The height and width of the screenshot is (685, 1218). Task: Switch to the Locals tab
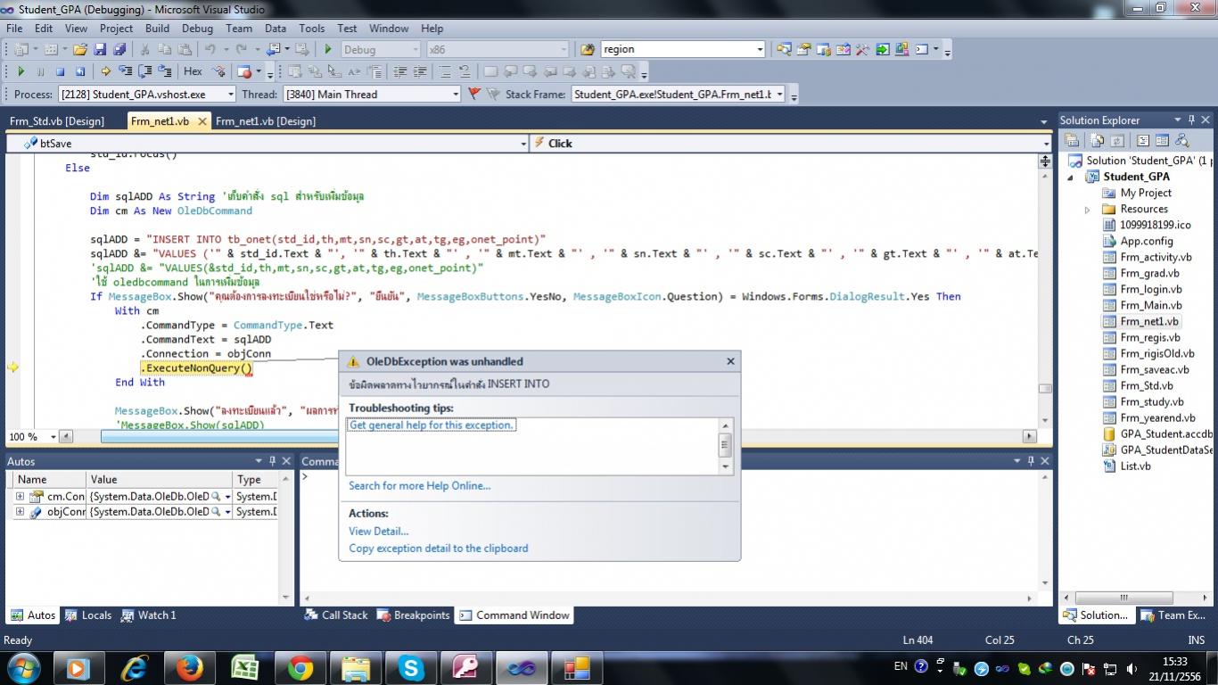[x=88, y=615]
